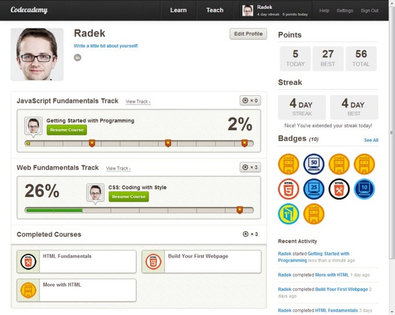Screen dimensions: 395x315
Task: Click the yellow robot badge in bottom row
Action: click(314, 214)
